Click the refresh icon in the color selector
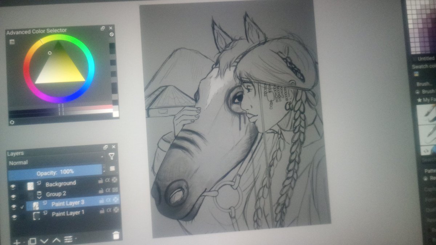The image size is (436, 245). click(12, 122)
